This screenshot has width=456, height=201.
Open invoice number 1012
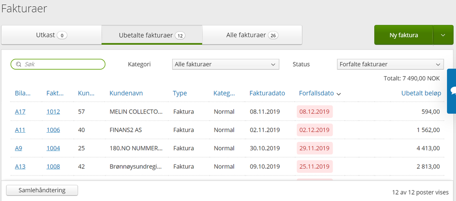[x=53, y=112]
